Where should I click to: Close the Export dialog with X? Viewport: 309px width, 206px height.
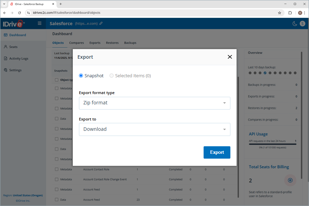[x=230, y=57]
